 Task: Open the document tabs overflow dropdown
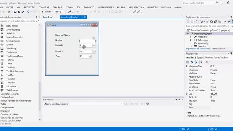coord(183,17)
